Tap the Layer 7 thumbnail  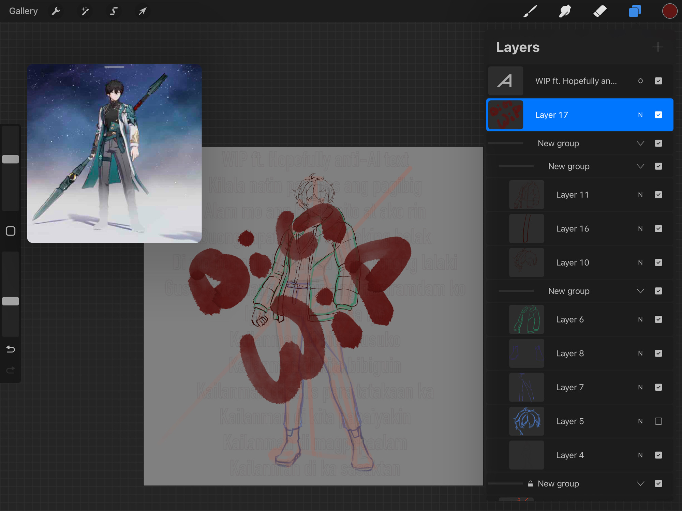tap(527, 387)
